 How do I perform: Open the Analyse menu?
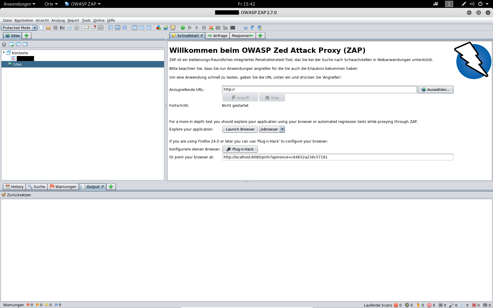(x=58, y=20)
